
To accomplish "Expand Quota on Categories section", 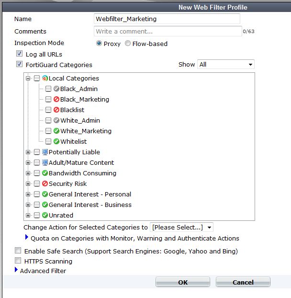I will 27,237.
